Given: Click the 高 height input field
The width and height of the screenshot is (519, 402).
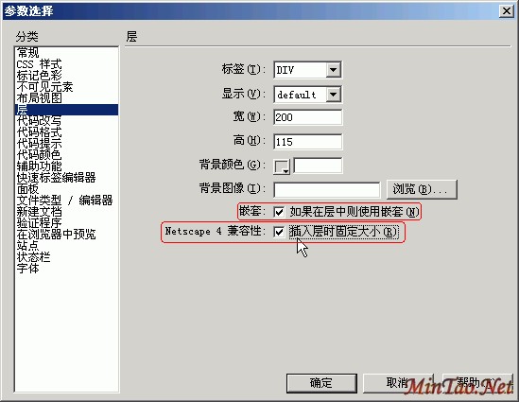Looking at the screenshot, I should (x=308, y=142).
